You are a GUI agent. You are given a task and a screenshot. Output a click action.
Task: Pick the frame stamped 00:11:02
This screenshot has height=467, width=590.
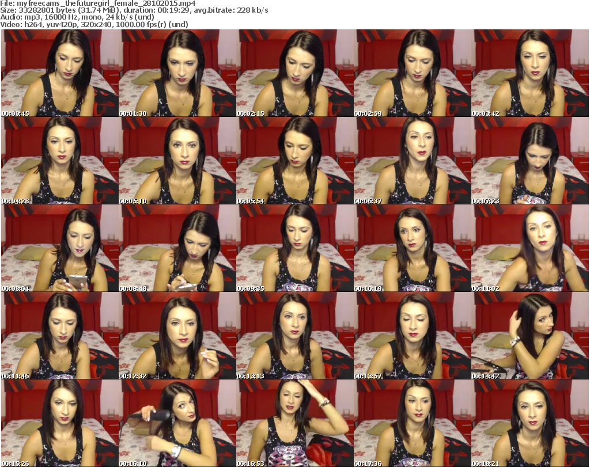coord(530,248)
